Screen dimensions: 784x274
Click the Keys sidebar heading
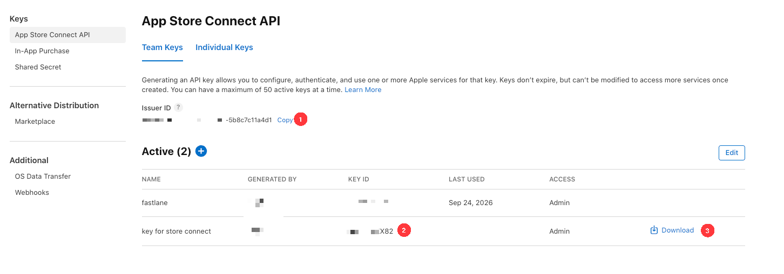point(19,19)
